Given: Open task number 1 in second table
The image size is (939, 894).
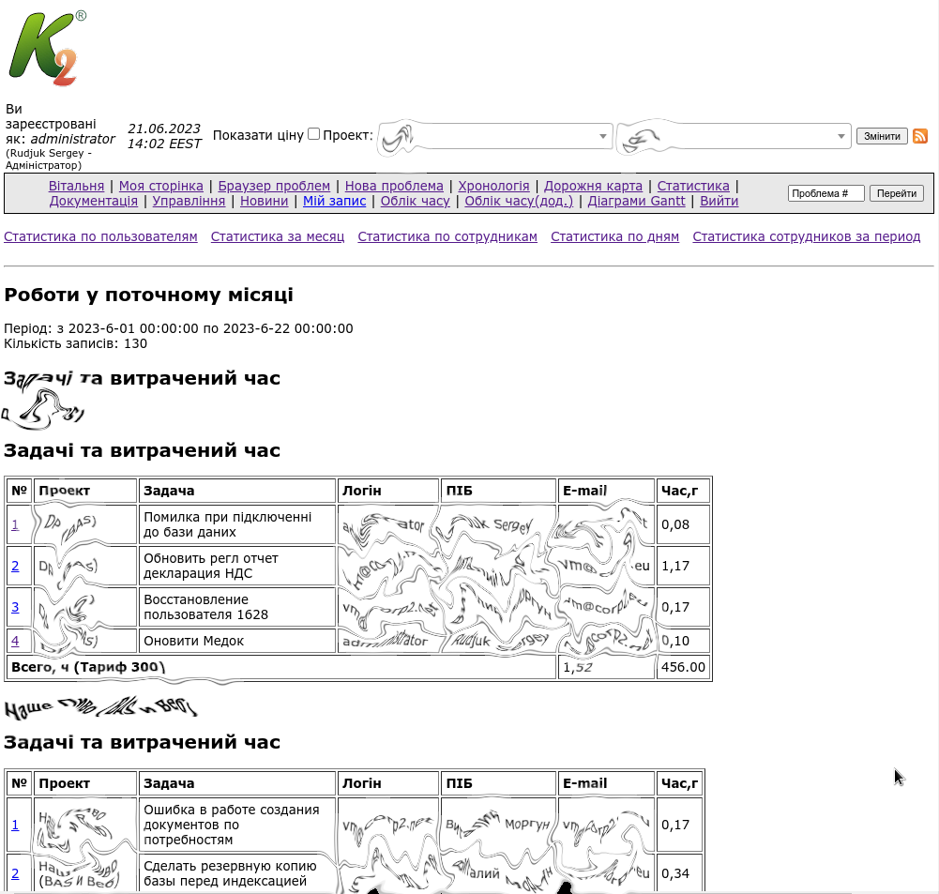Looking at the screenshot, I should [15, 825].
